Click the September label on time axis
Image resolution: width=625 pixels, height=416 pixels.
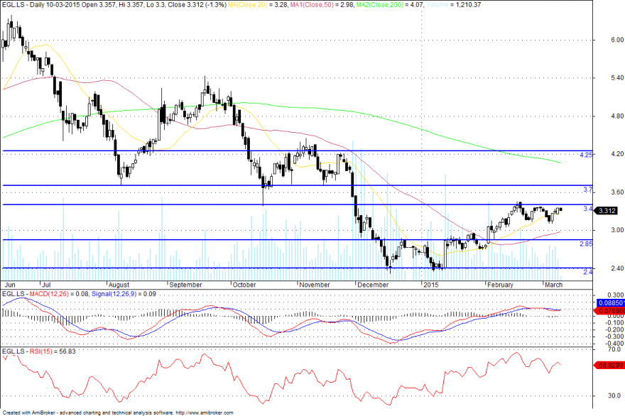point(186,285)
